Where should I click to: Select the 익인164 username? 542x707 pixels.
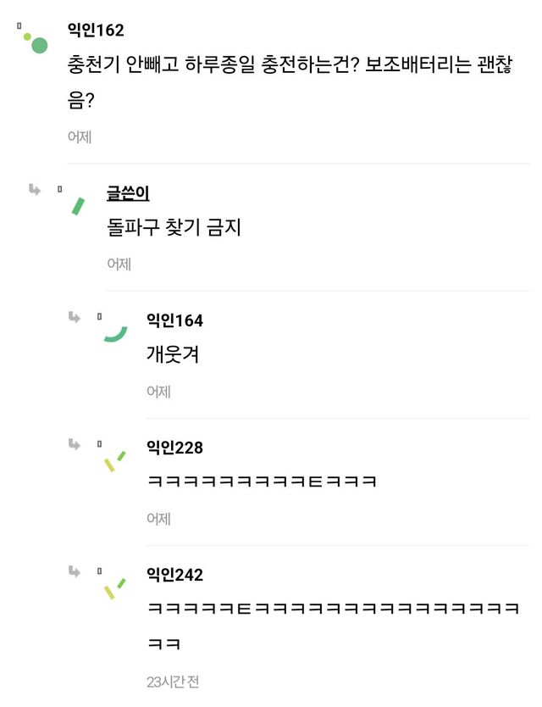[x=174, y=320]
